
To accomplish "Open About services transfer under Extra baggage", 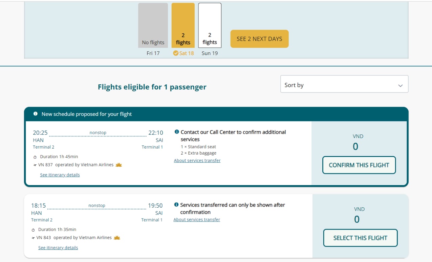I will click(197, 161).
